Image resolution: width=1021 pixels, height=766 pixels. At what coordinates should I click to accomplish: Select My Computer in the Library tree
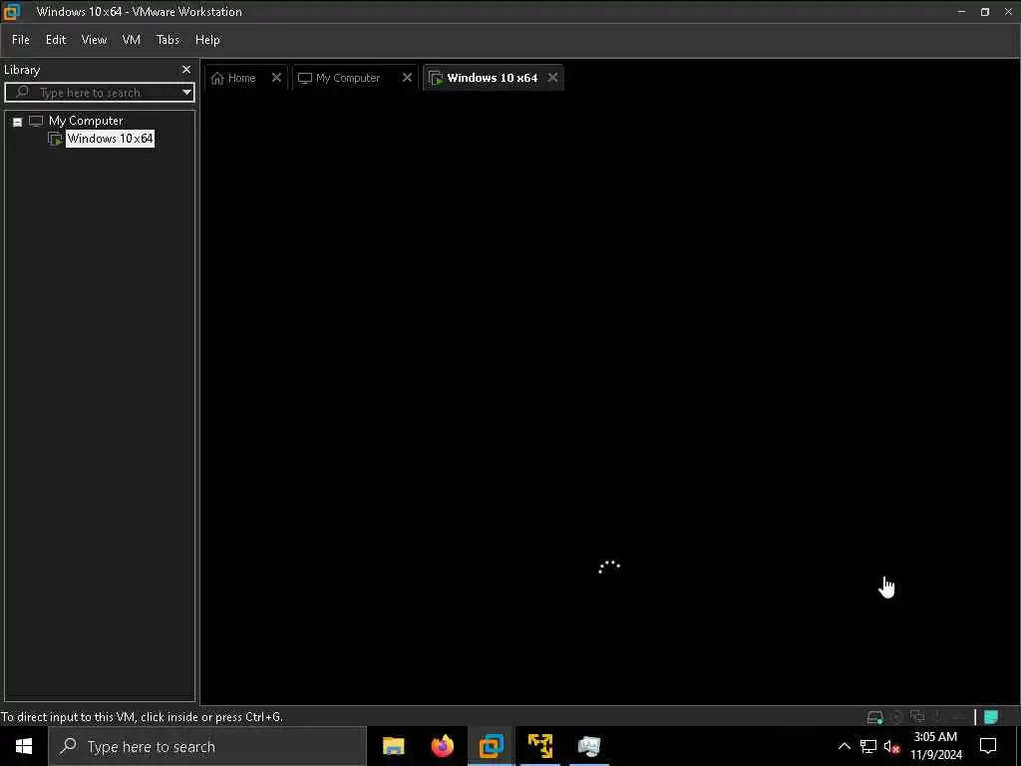click(86, 121)
